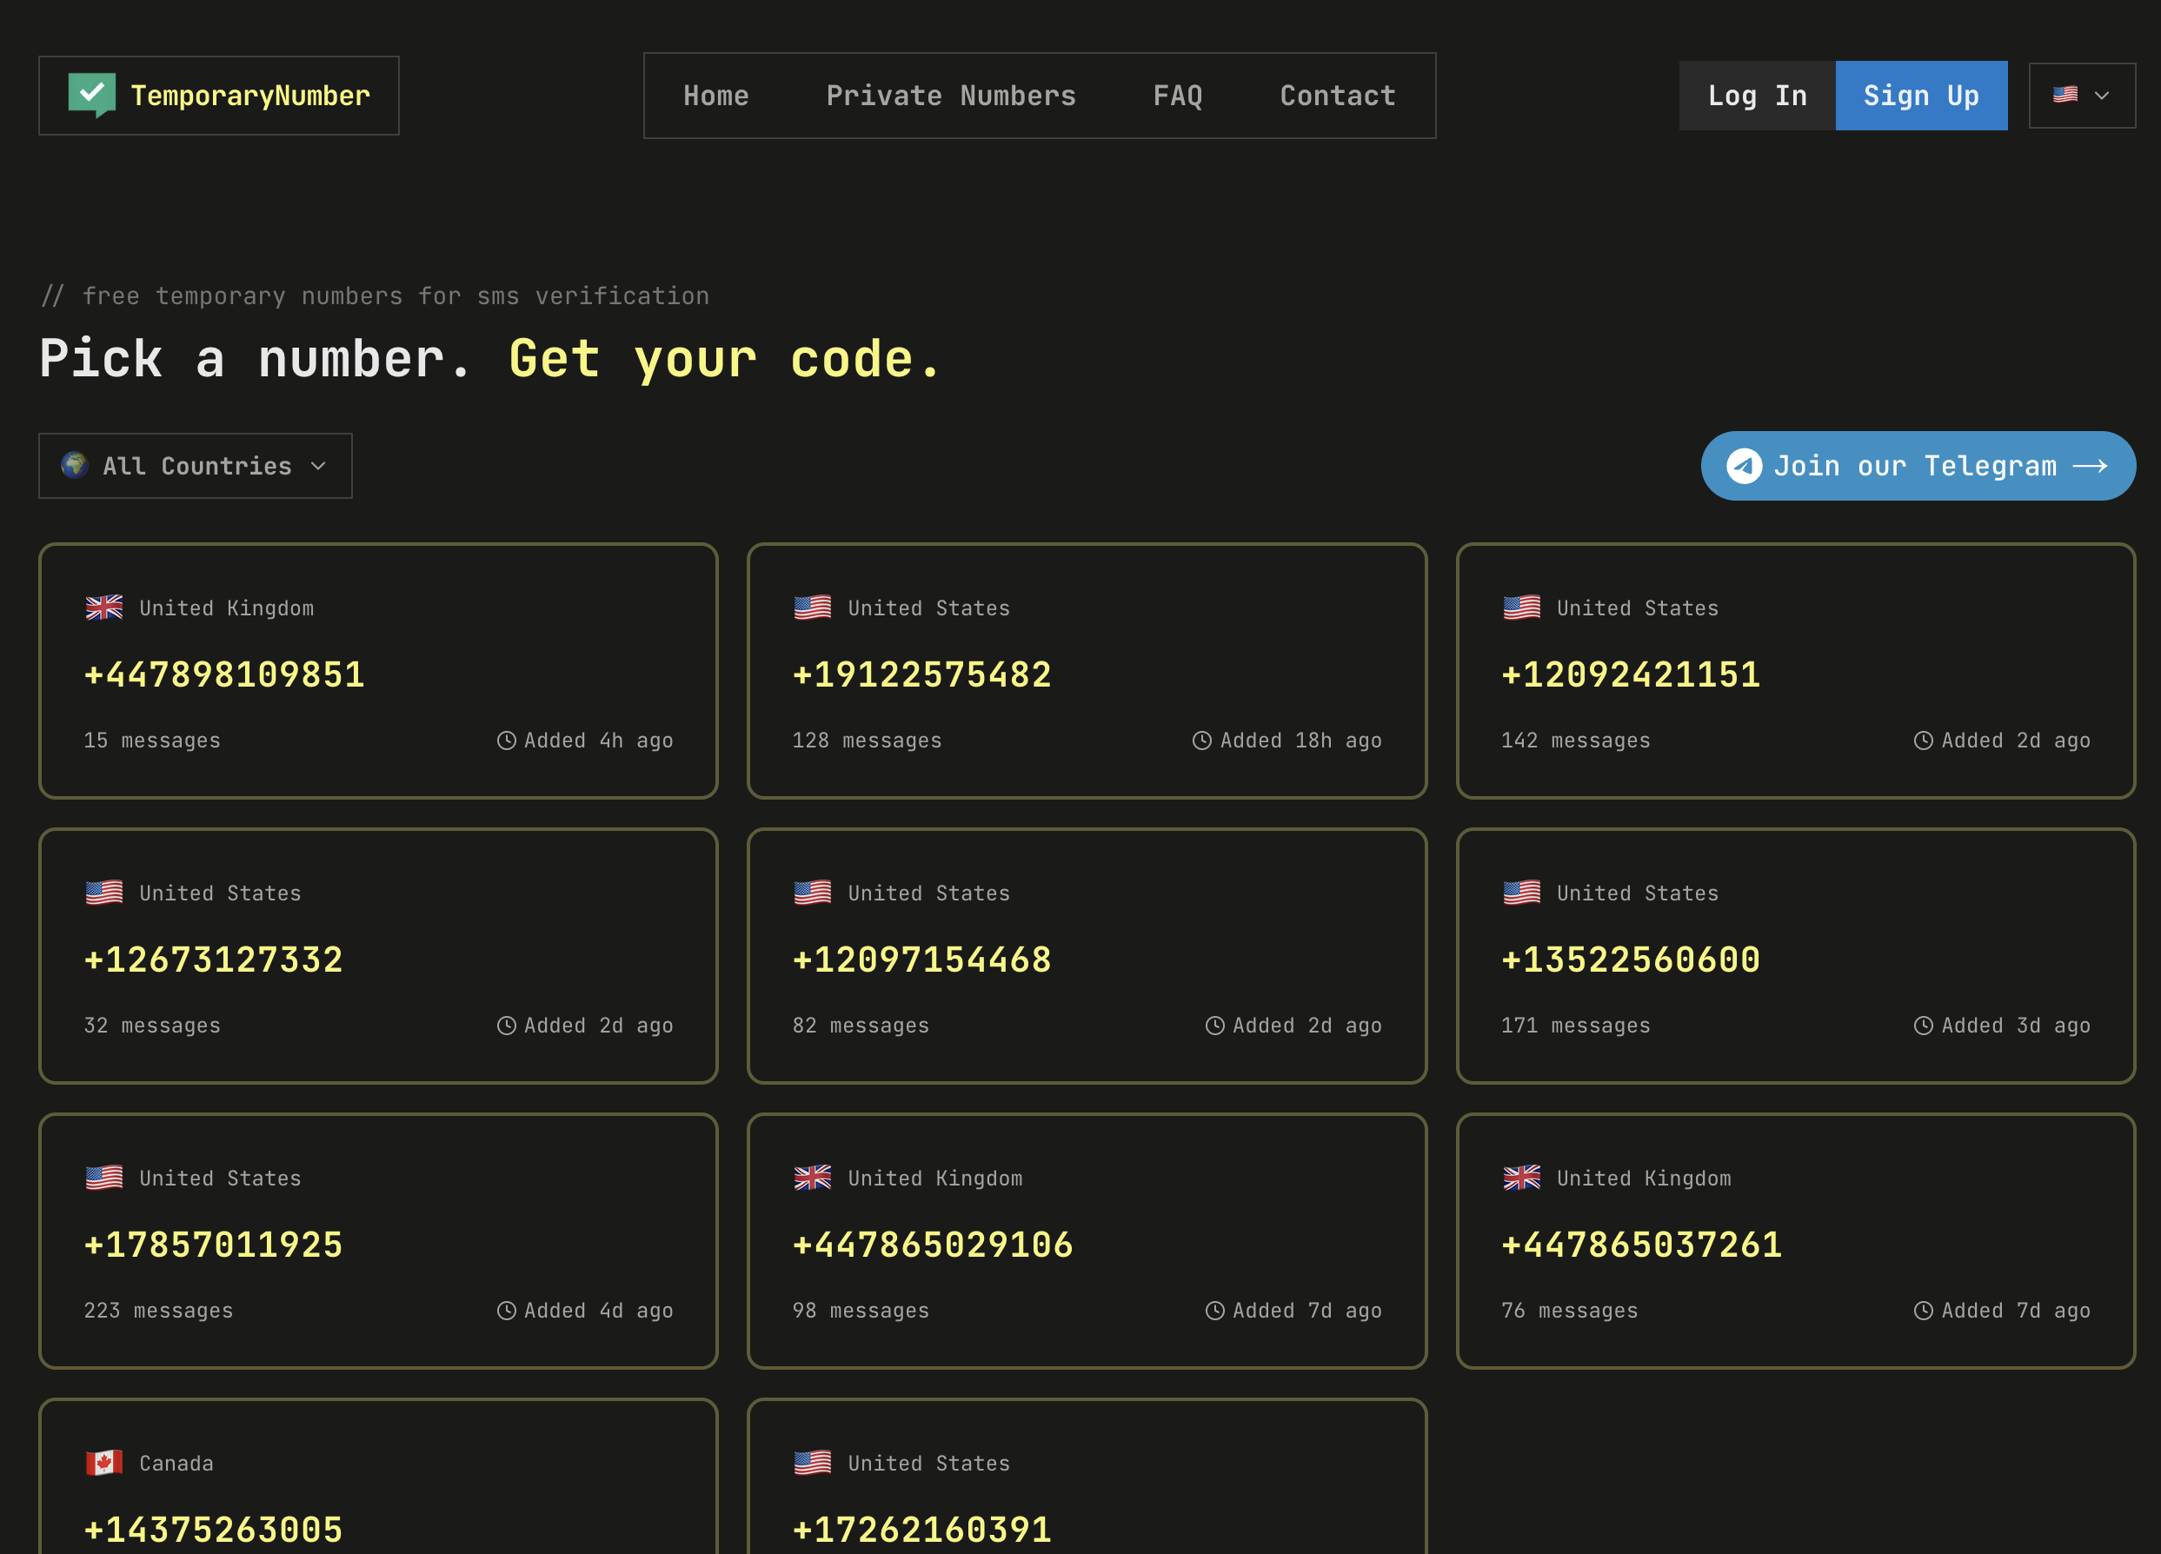The image size is (2161, 1554).
Task: Select the phone number +19122575482
Action: [921, 674]
